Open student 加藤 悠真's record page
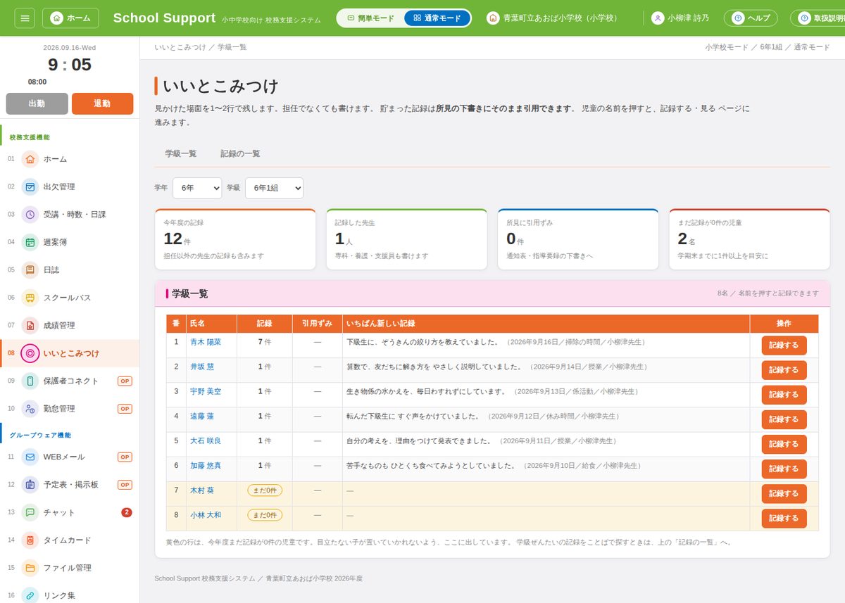Image resolution: width=845 pixels, height=603 pixels. coord(206,465)
